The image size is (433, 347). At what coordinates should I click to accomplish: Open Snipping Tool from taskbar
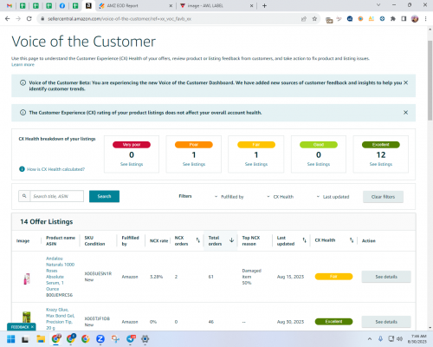pyautogui.click(x=115, y=339)
